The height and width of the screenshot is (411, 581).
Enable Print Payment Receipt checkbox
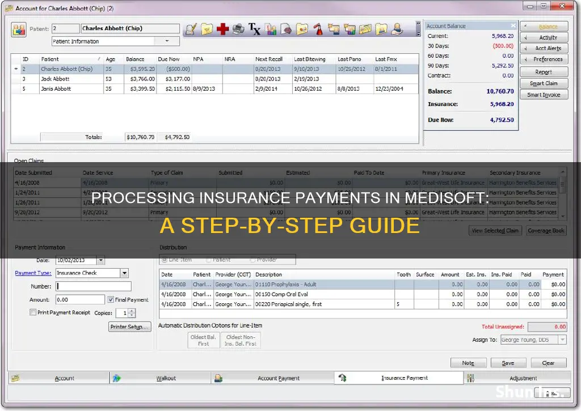coord(32,312)
